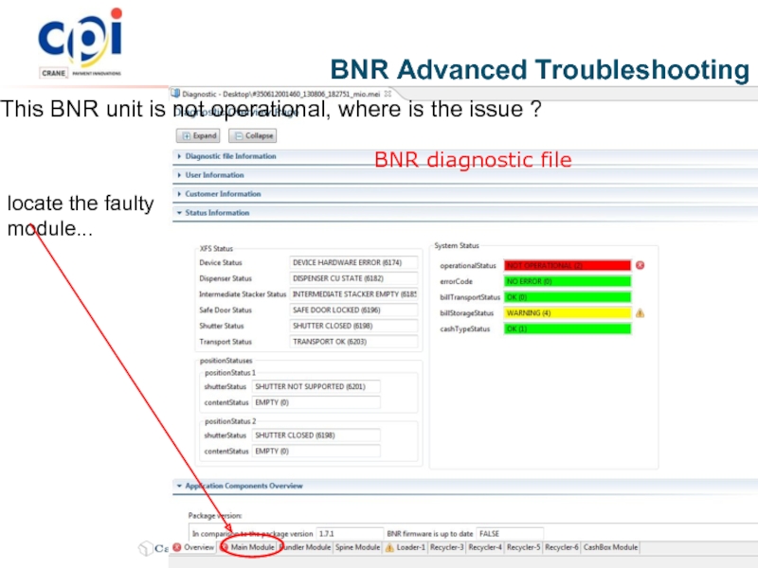Click the Expand button
The image size is (758, 568).
click(198, 135)
